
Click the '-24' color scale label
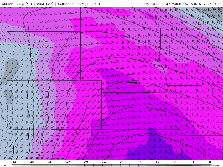pyautogui.click(x=103, y=162)
